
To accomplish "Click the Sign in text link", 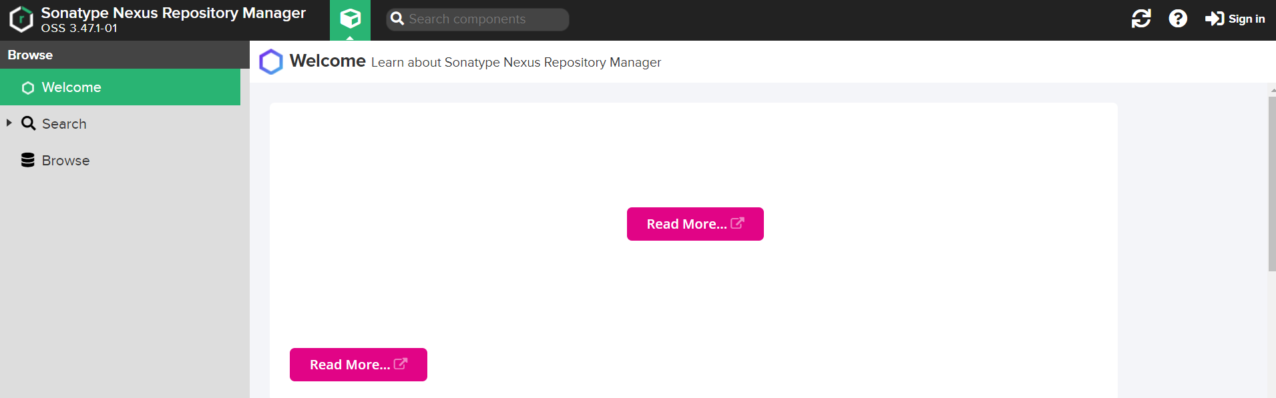I will tap(1247, 19).
